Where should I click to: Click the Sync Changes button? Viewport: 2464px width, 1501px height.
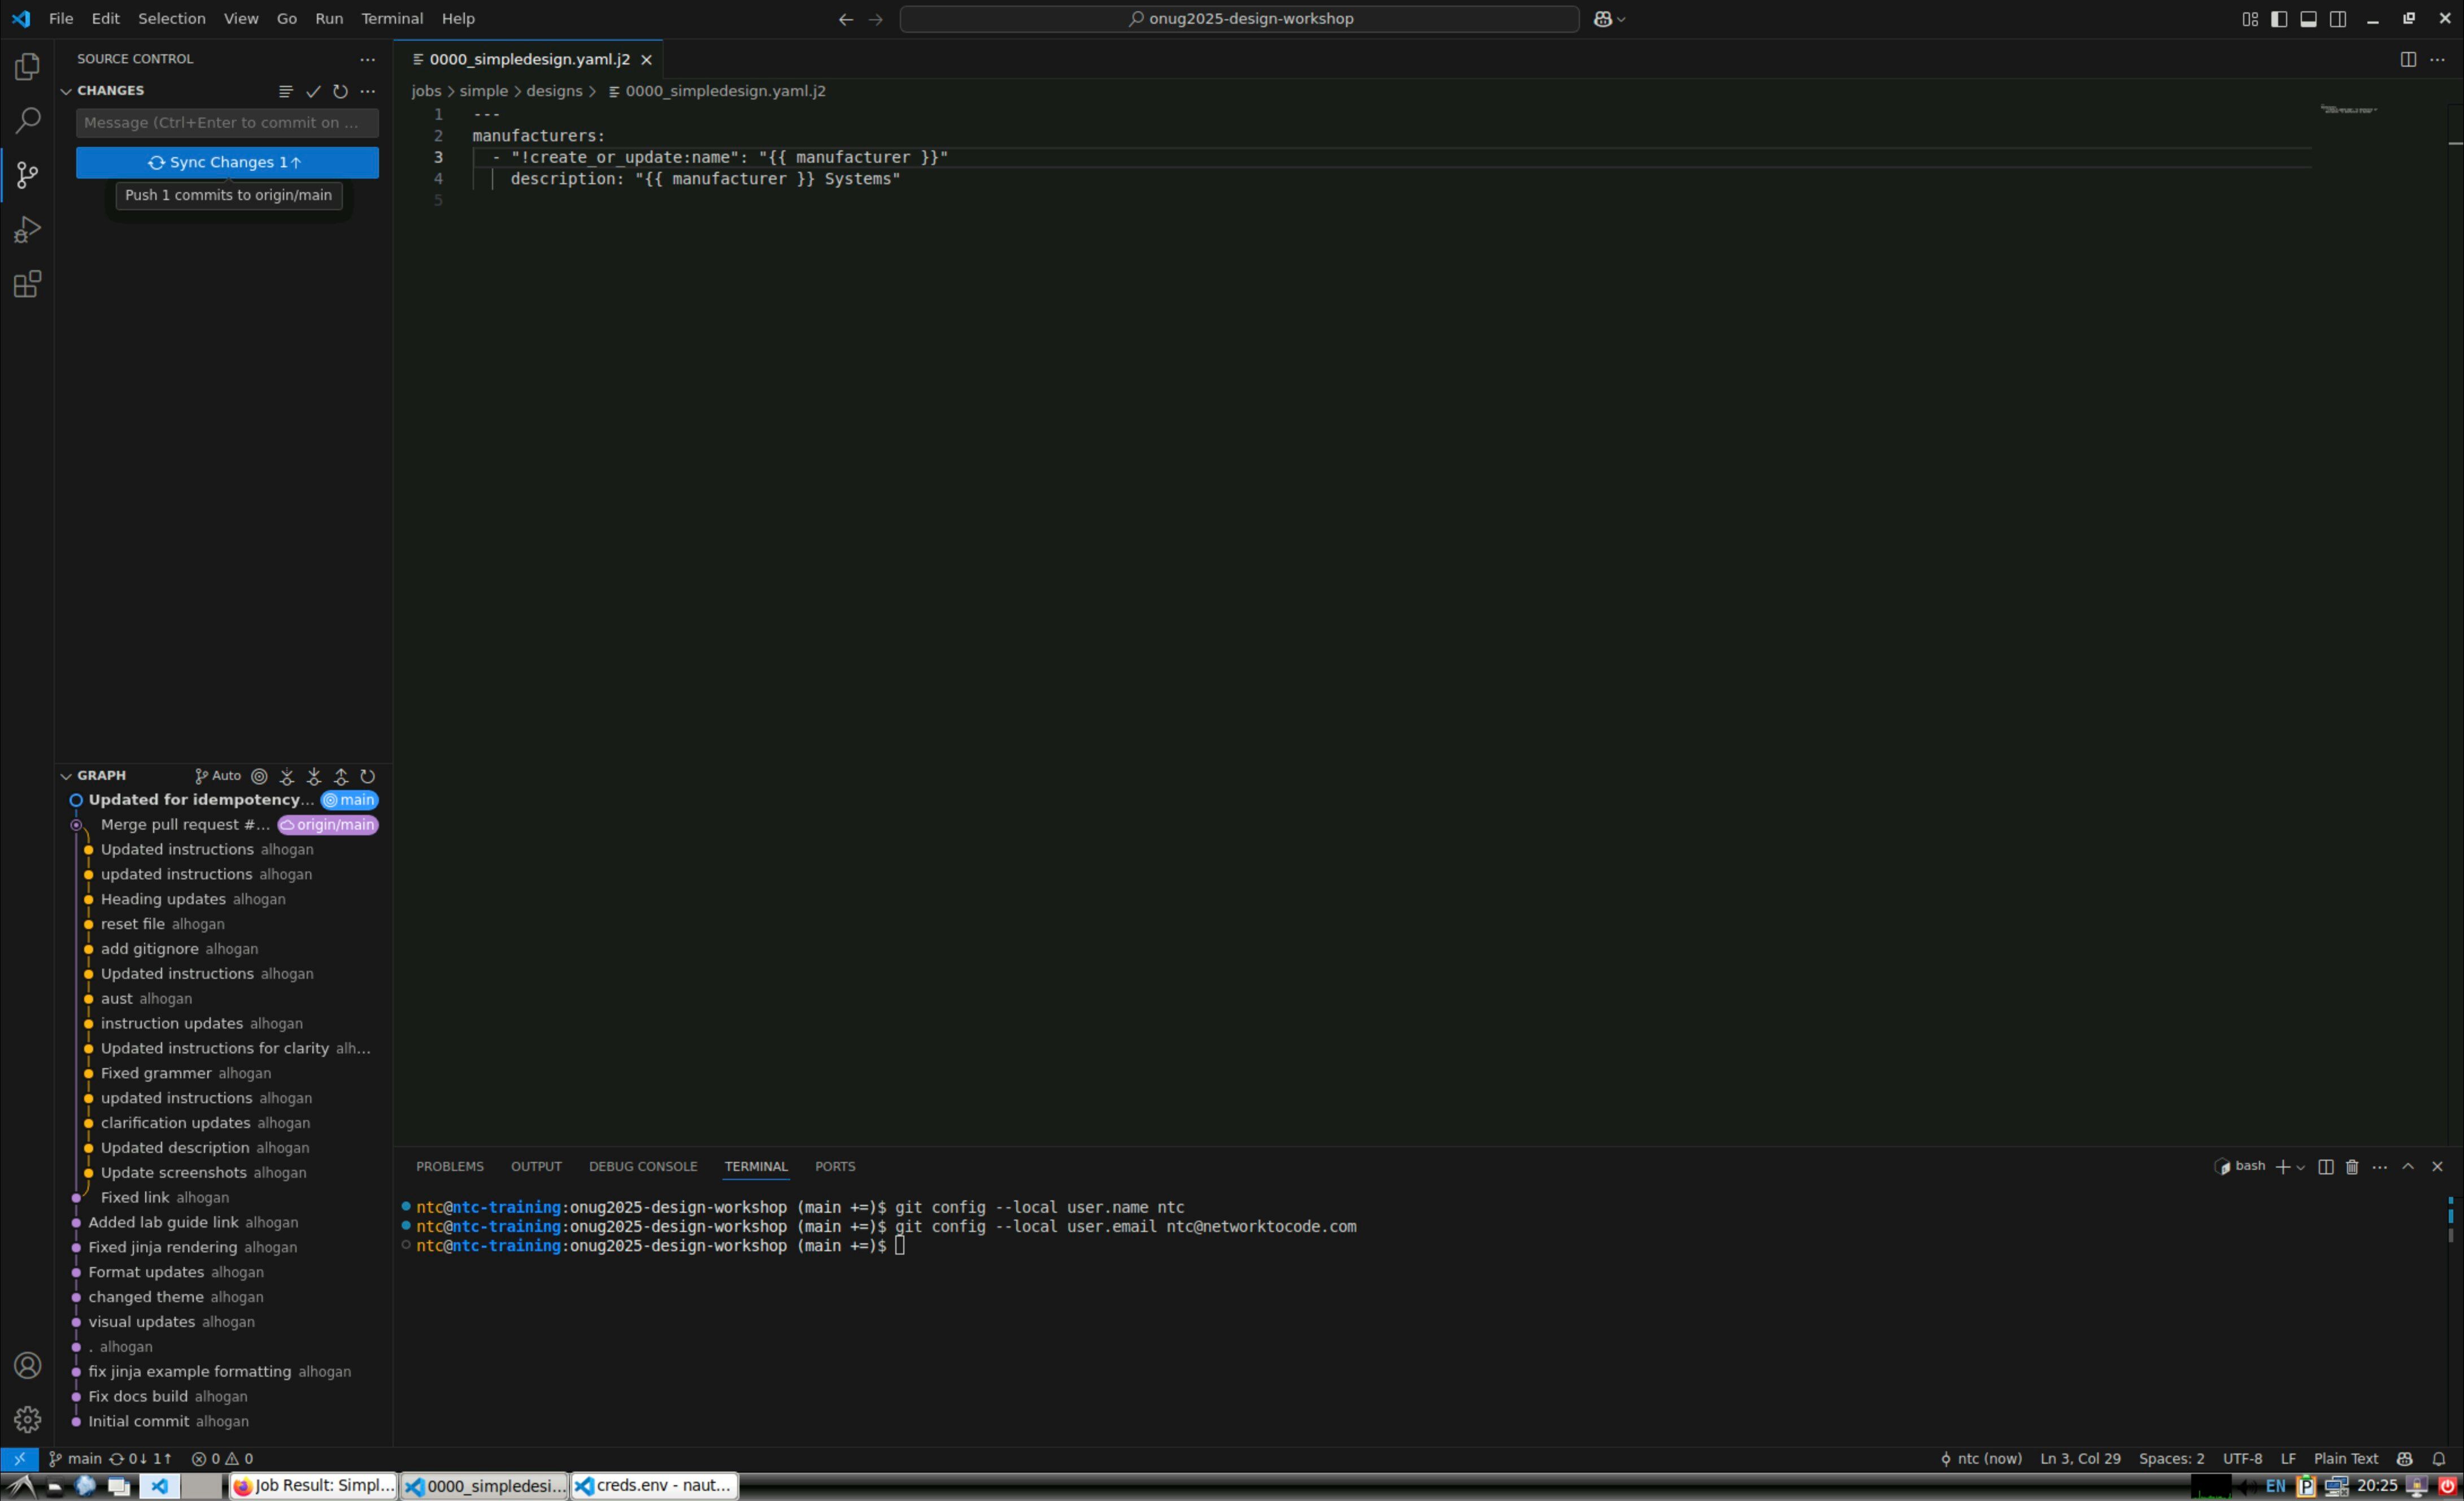point(227,162)
